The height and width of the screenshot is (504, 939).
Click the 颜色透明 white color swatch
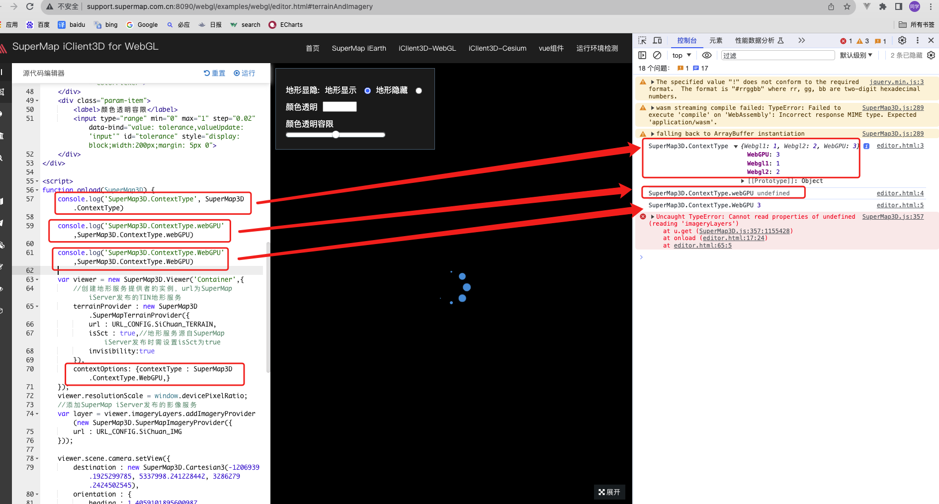coord(340,106)
